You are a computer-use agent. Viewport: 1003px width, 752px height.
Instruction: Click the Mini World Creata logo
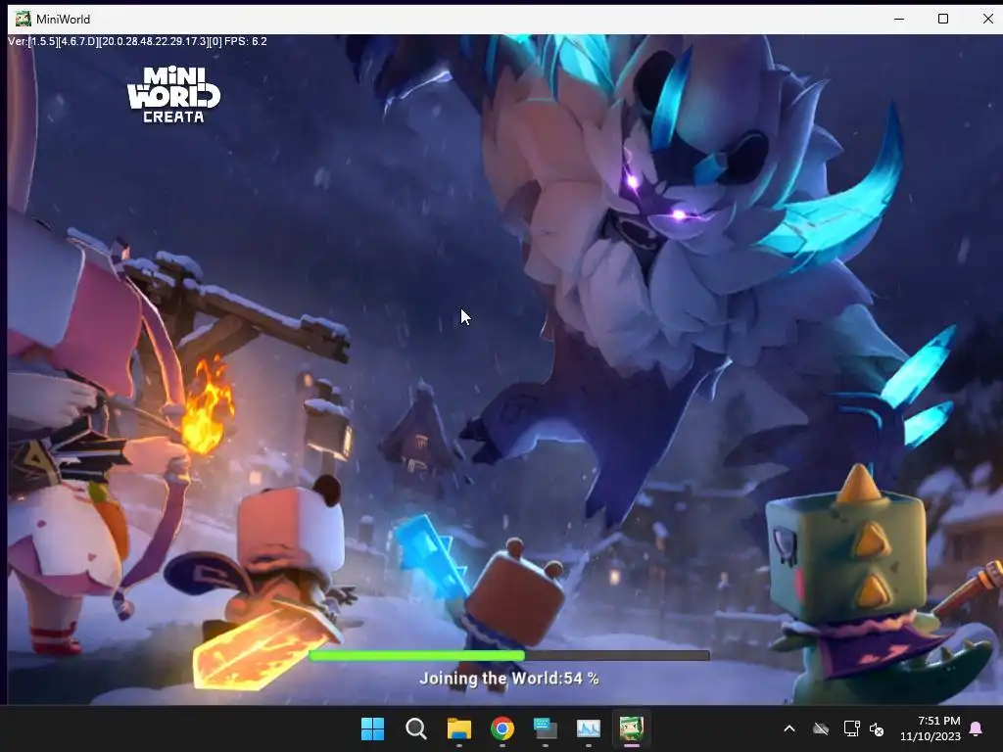pyautogui.click(x=173, y=95)
